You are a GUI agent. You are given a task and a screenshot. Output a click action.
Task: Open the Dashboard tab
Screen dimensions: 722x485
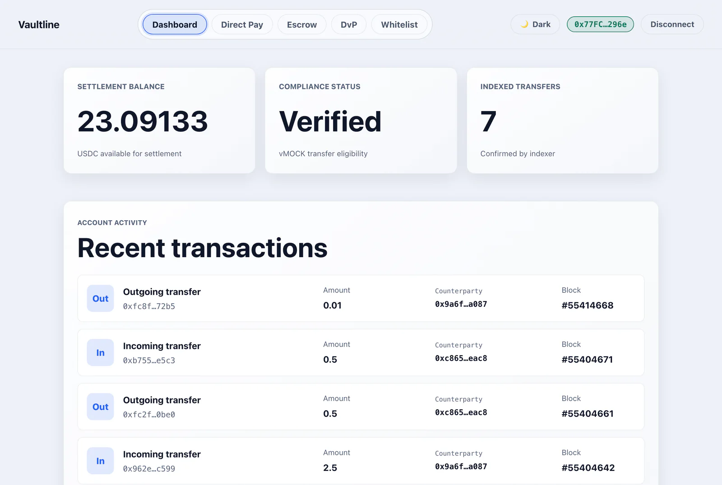175,24
